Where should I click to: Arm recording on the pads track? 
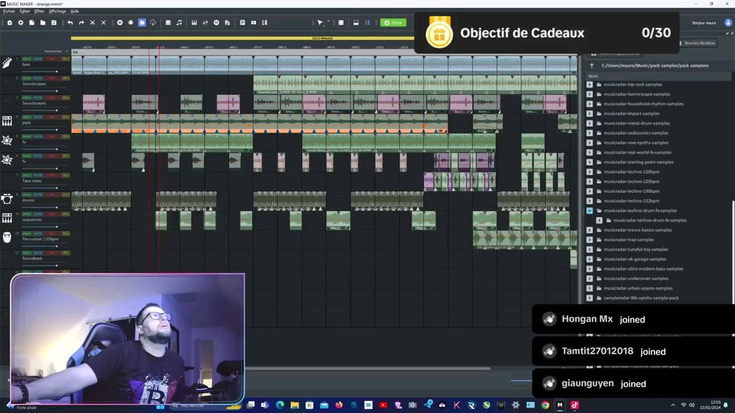coord(52,117)
